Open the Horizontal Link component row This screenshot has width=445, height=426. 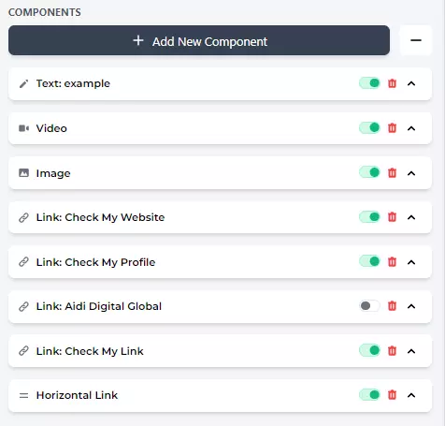tap(220, 395)
